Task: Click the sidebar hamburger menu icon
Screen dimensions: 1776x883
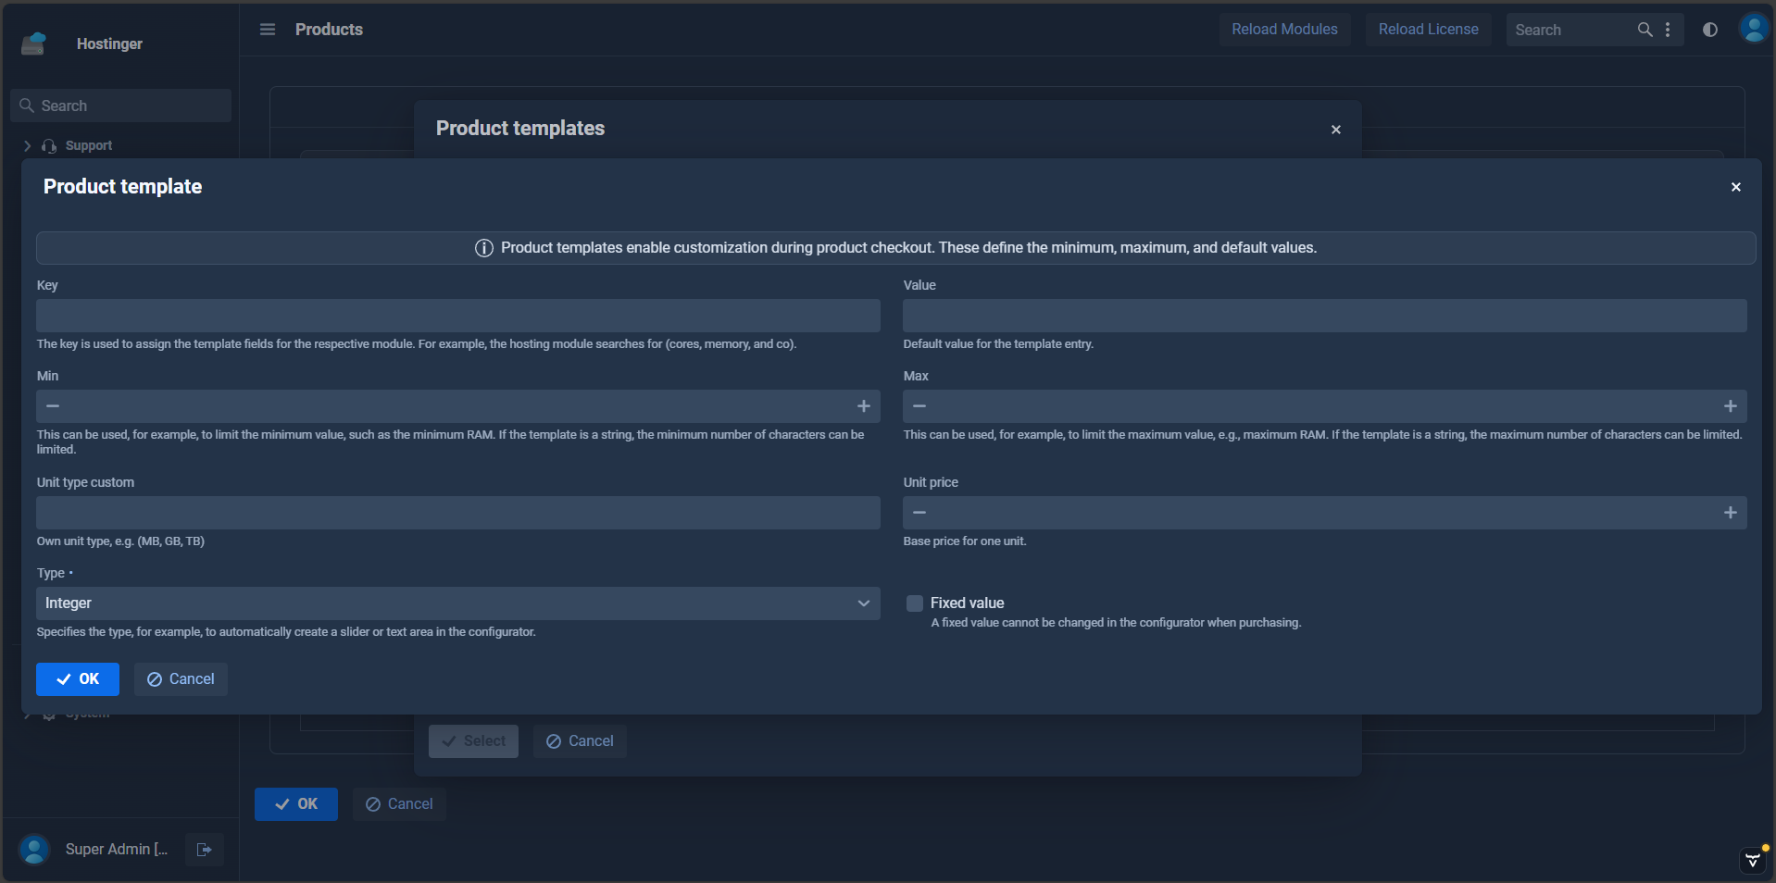Action: coord(267,29)
